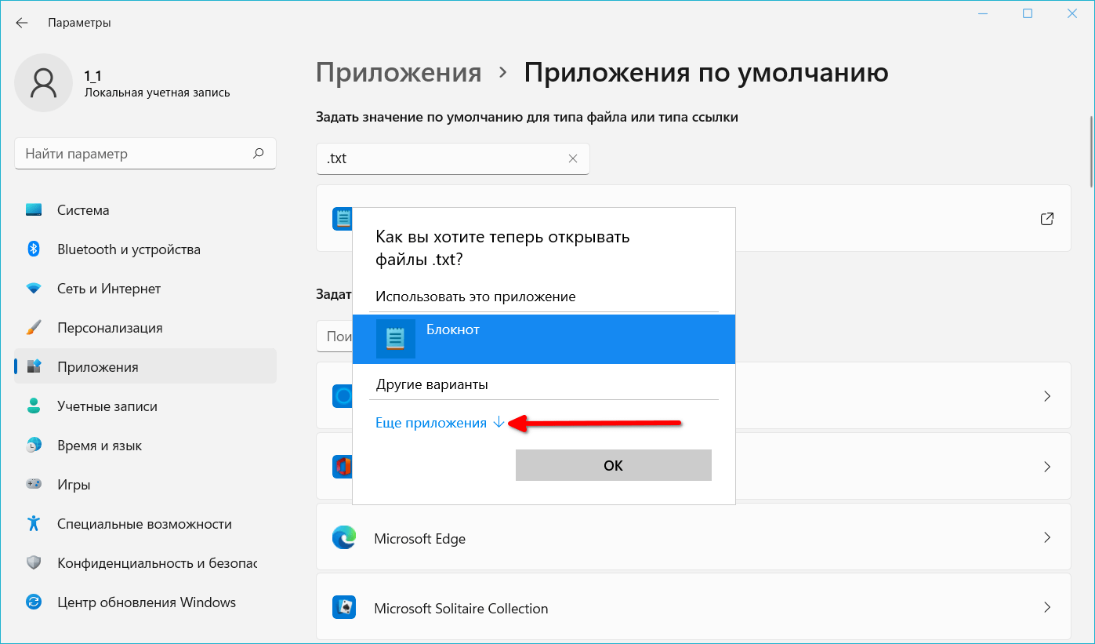Click the Время и язык clock icon
Screen dimensions: 1095x644
(34, 446)
